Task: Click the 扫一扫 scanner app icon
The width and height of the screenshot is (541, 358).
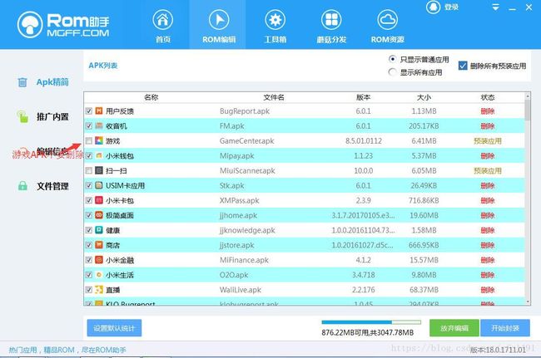Action: click(99, 170)
